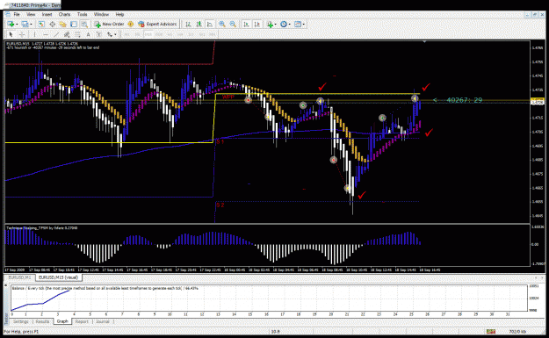
Task: Expand the new chart dropdown arrow
Action: [x=17, y=25]
